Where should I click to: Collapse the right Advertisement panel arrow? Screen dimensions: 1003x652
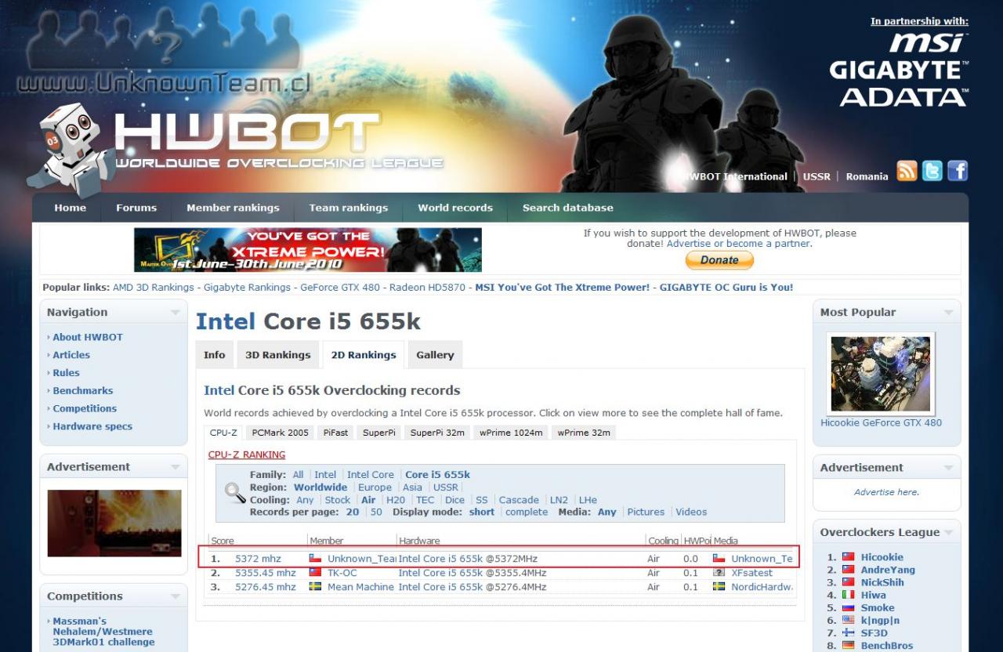948,468
